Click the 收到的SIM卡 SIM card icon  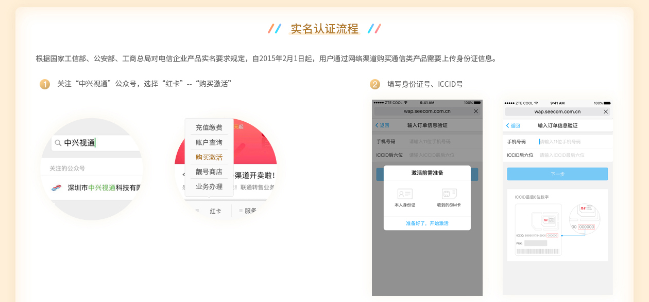[x=449, y=194]
